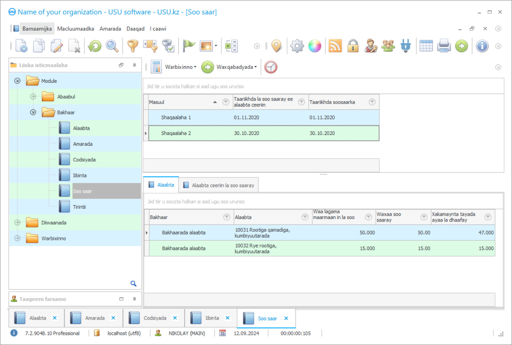Open the settings gear icon

pos(297,46)
